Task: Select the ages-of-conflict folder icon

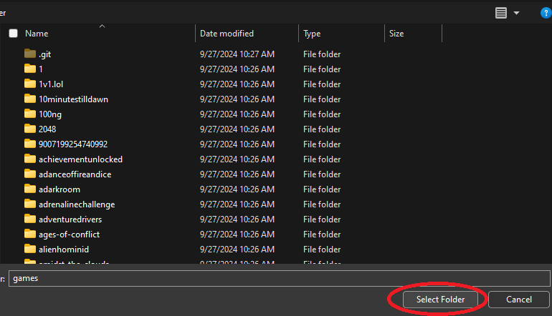Action: pyautogui.click(x=30, y=234)
